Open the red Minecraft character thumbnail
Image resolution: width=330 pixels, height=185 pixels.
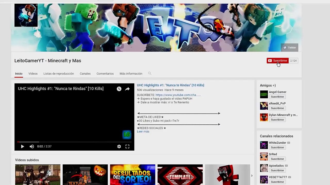point(227,175)
